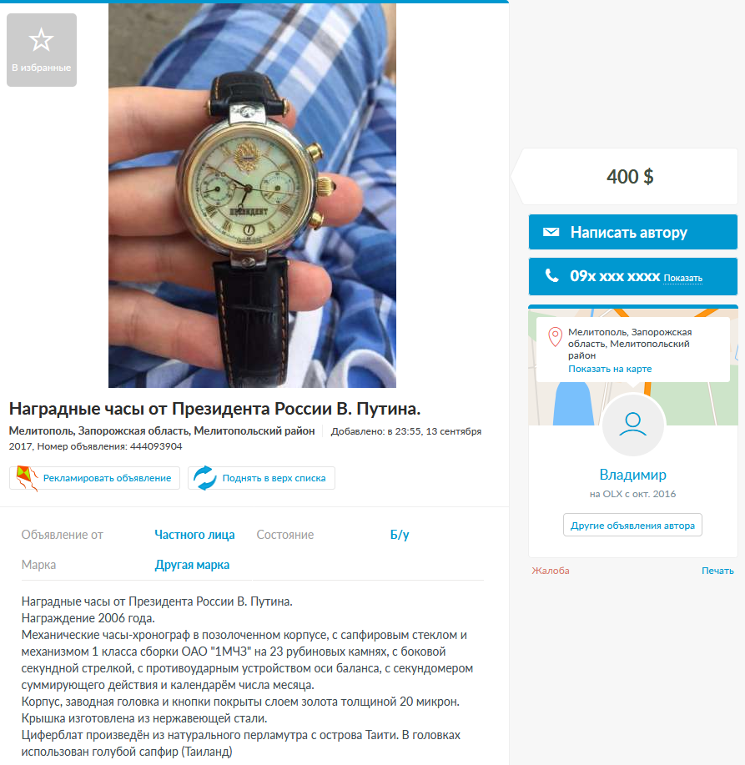Image resolution: width=745 pixels, height=765 pixels.
Task: Select Другая марка brand link
Action: point(192,565)
